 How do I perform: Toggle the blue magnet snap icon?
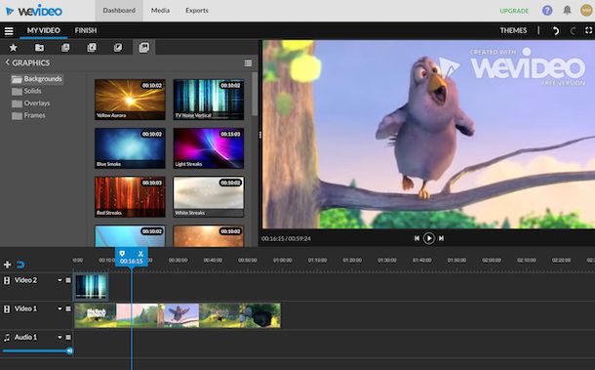[x=20, y=265]
